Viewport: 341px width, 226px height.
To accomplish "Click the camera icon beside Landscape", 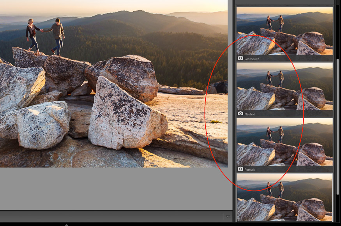I will coord(240,58).
